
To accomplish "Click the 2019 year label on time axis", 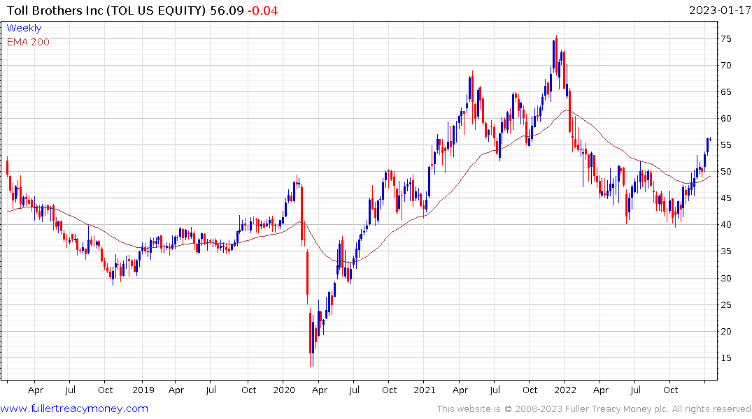I will (143, 390).
